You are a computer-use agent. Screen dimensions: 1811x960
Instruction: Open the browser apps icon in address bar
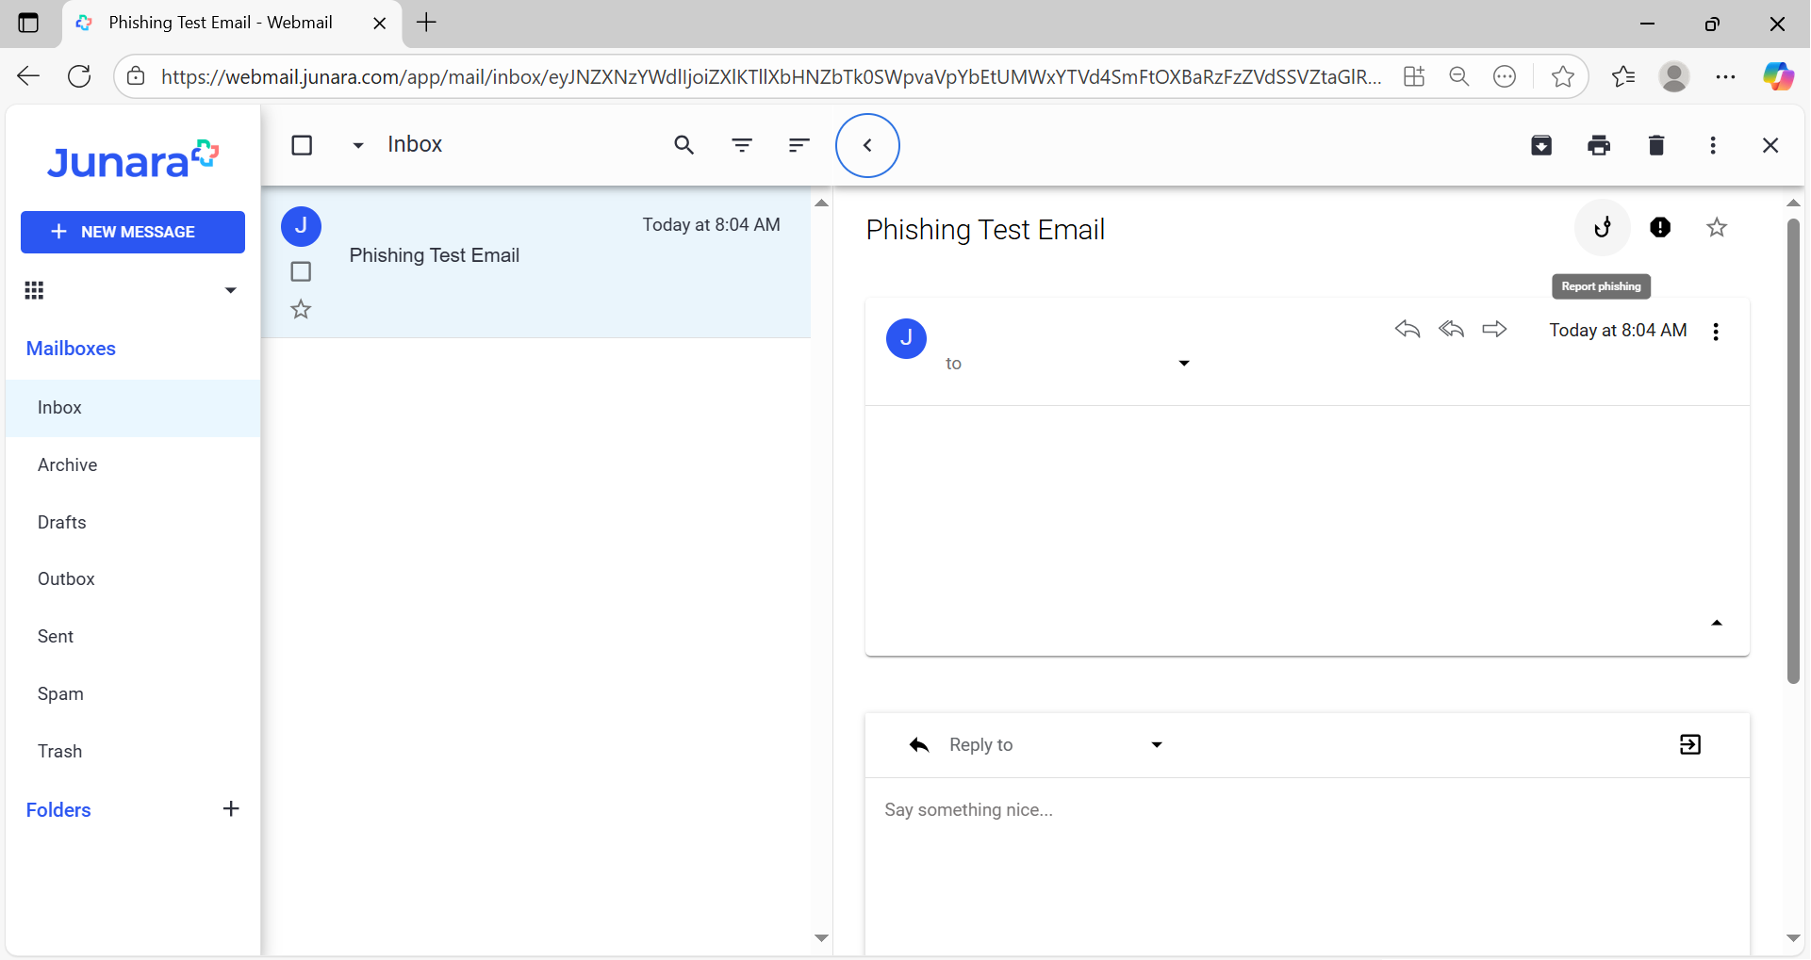(x=1414, y=76)
